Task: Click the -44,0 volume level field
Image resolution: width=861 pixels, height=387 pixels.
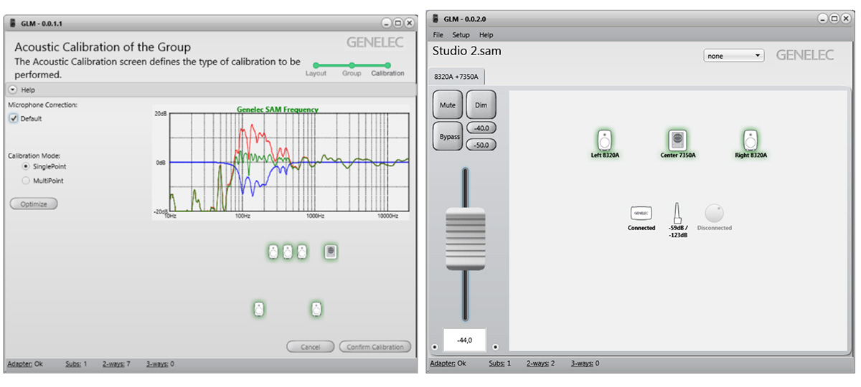Action: [464, 340]
